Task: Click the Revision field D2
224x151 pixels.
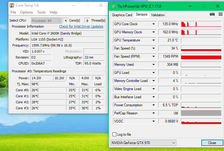Action: pos(41,57)
